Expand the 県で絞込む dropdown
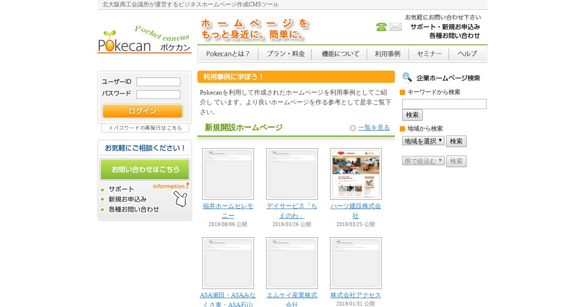Image resolution: width=585 pixels, height=307 pixels. [423, 161]
